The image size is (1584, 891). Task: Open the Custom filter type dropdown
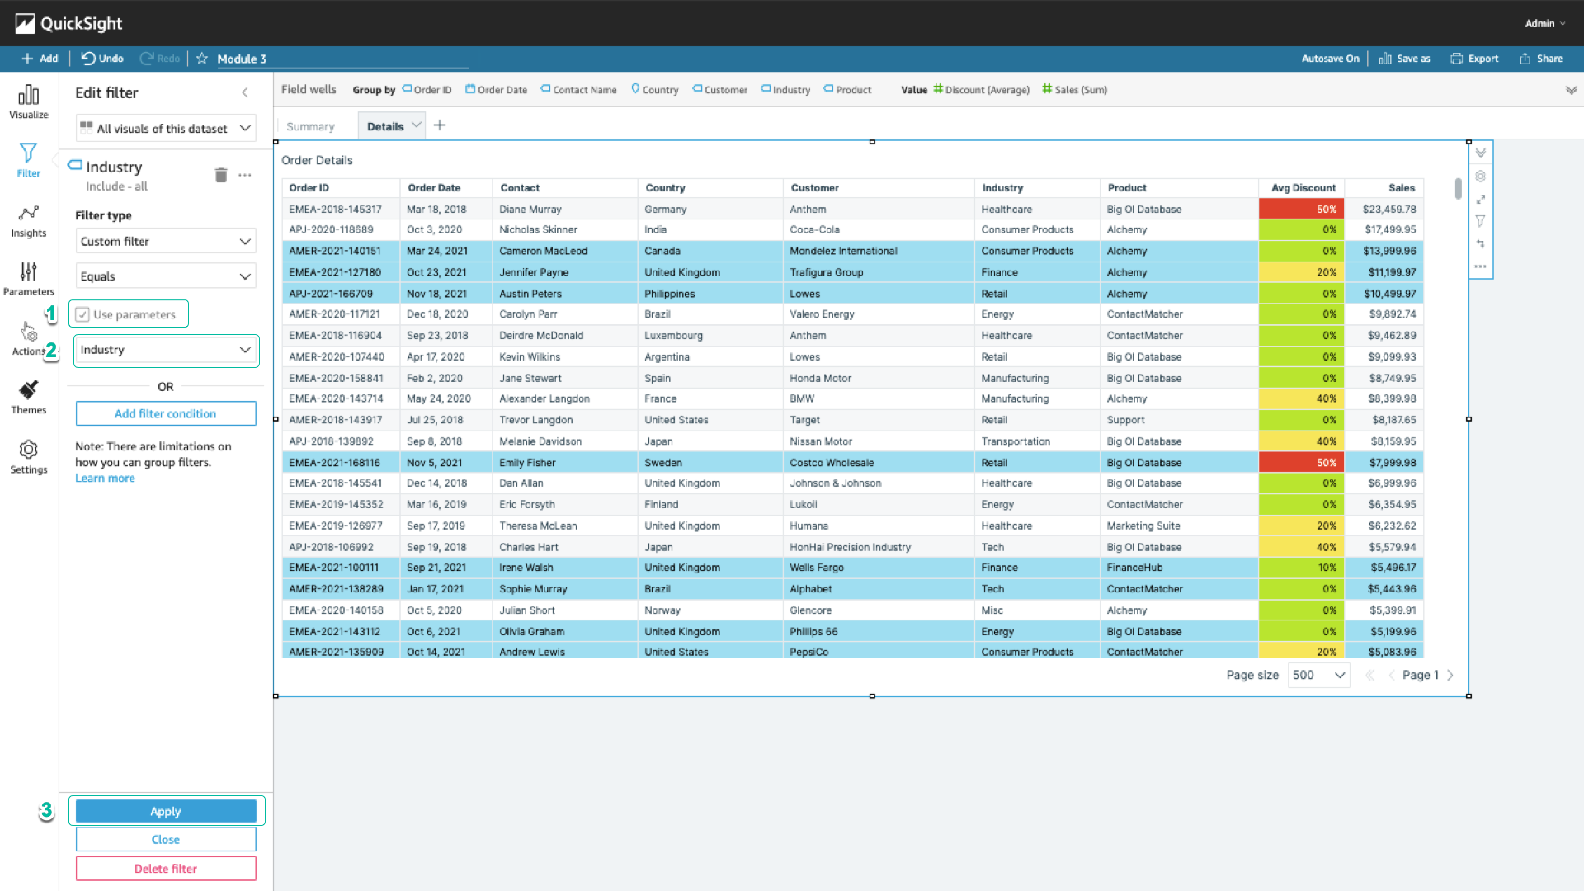click(166, 241)
